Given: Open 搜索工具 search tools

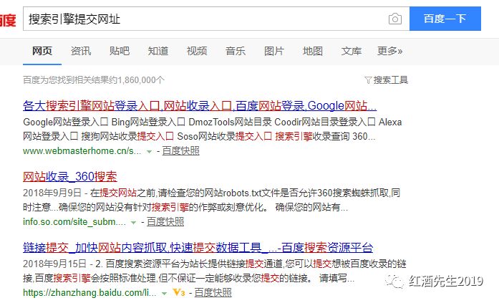Looking at the screenshot, I should (x=390, y=80).
